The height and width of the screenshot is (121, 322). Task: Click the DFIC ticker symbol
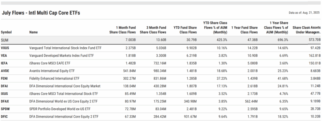point(4,117)
